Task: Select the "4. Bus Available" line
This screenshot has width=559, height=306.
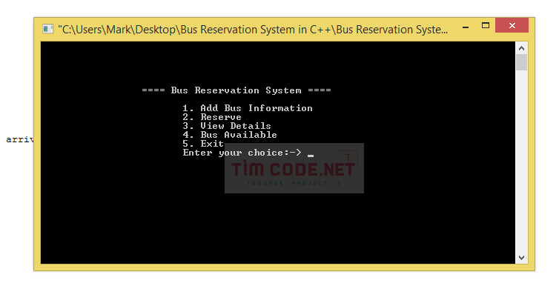Action: [230, 135]
